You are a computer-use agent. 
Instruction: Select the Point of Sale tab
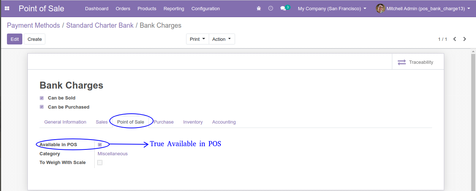click(131, 122)
